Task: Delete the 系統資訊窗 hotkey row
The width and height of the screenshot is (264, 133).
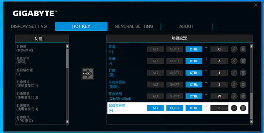Action: (243, 84)
